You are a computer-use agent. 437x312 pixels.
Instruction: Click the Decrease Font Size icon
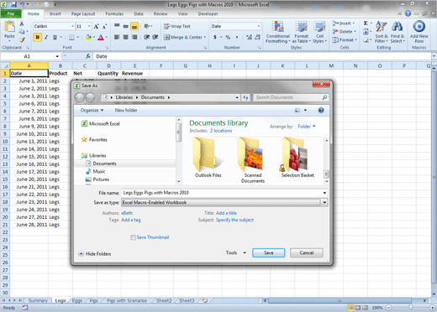click(104, 27)
